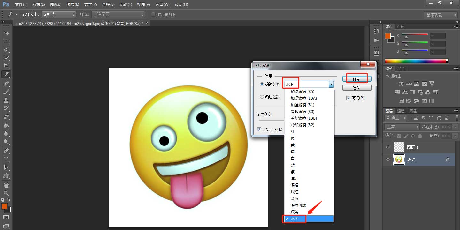Screen dimensions: 460x230
Task: Open the filter list dropdown arrow
Action: click(331, 84)
